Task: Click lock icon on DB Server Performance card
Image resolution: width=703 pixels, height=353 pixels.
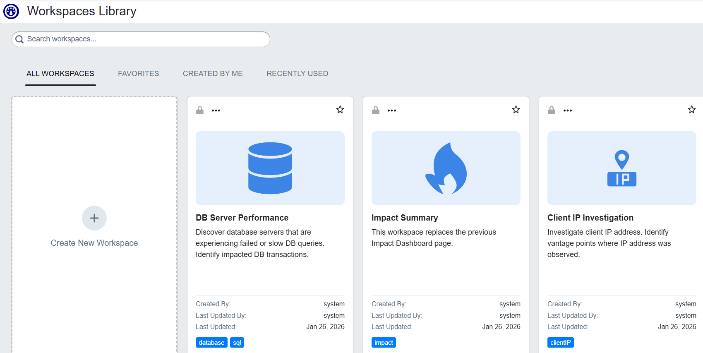Action: [x=200, y=110]
